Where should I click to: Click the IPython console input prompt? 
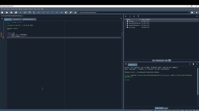(127, 80)
